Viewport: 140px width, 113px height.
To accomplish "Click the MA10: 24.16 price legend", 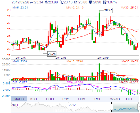I will [x=75, y=8].
